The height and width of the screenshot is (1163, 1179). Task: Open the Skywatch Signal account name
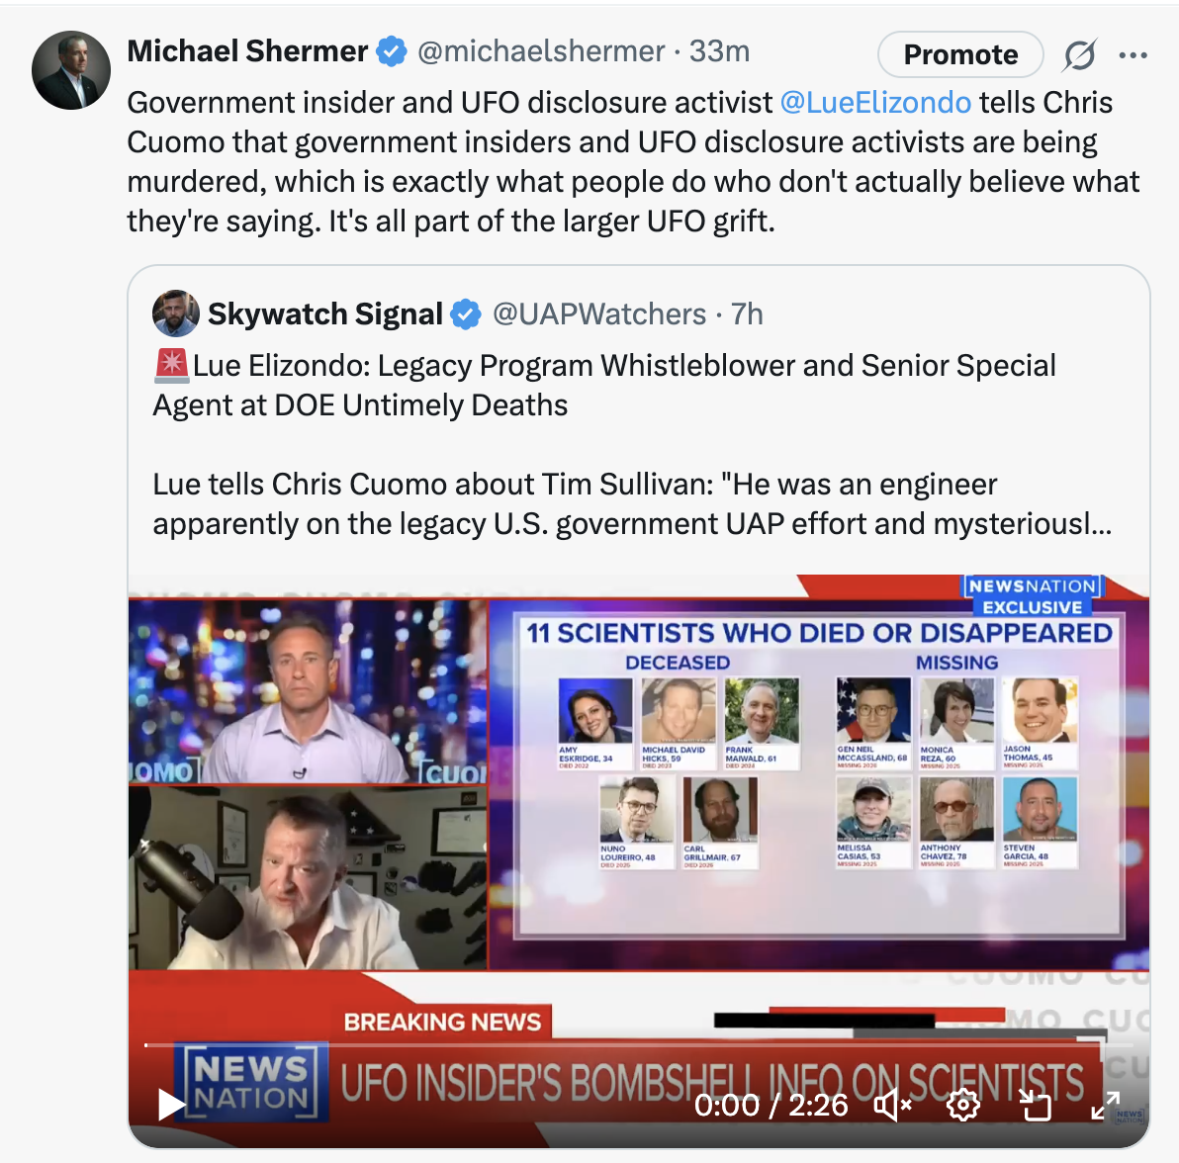[x=324, y=314]
